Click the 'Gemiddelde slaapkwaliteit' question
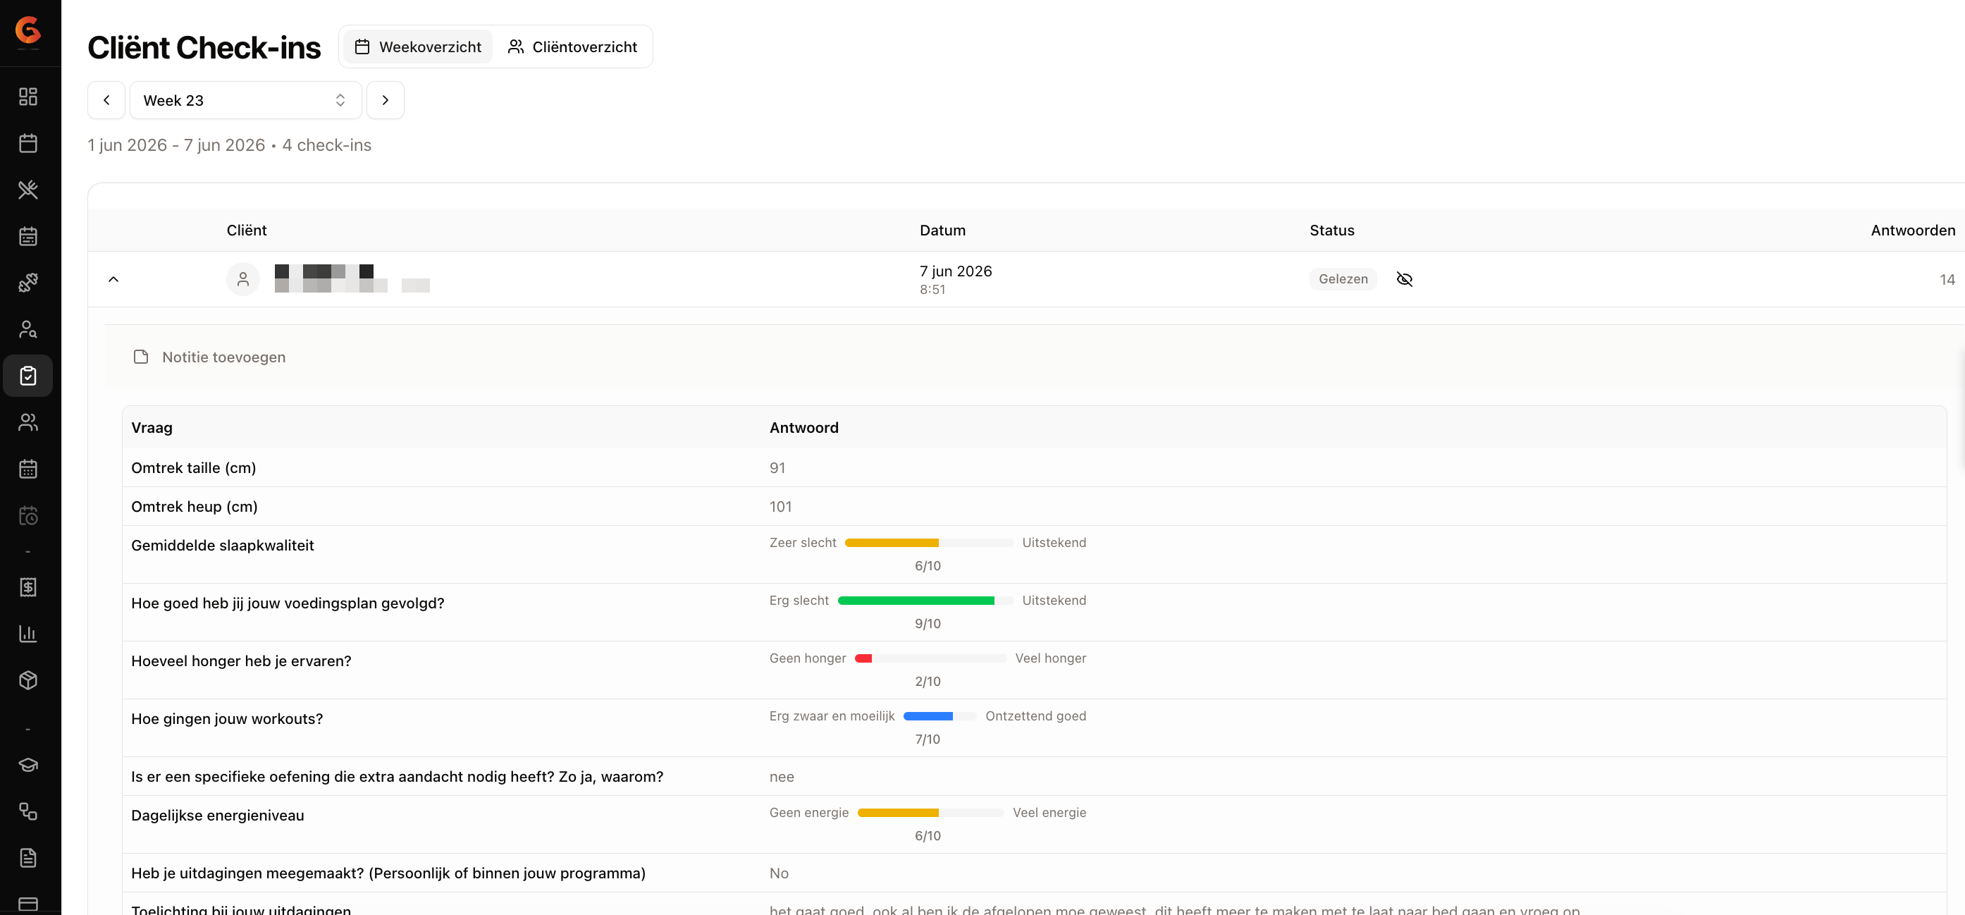This screenshot has width=1965, height=915. click(223, 546)
